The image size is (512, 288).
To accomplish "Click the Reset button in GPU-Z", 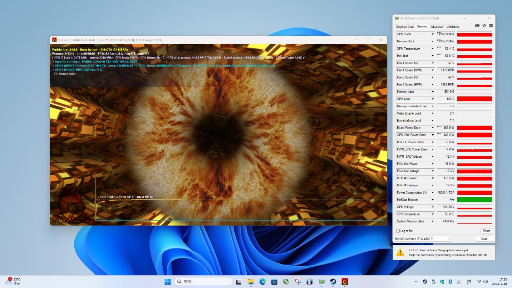I will pyautogui.click(x=486, y=231).
